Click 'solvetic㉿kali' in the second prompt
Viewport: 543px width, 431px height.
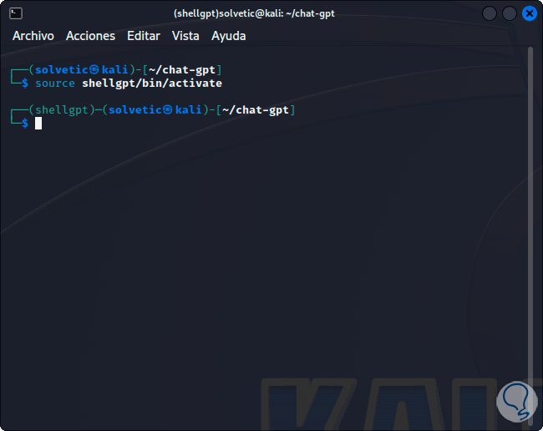[x=156, y=110]
